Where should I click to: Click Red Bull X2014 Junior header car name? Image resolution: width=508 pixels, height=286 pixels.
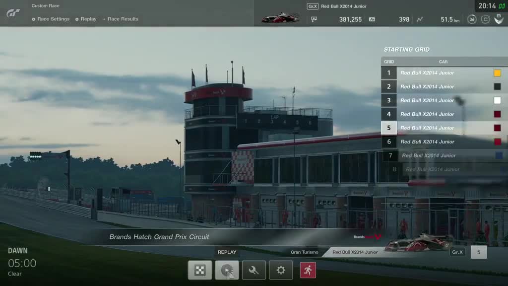(344, 6)
